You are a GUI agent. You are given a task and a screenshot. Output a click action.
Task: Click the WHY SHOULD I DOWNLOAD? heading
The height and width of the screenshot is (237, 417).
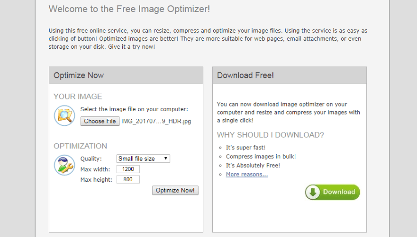tap(270, 135)
